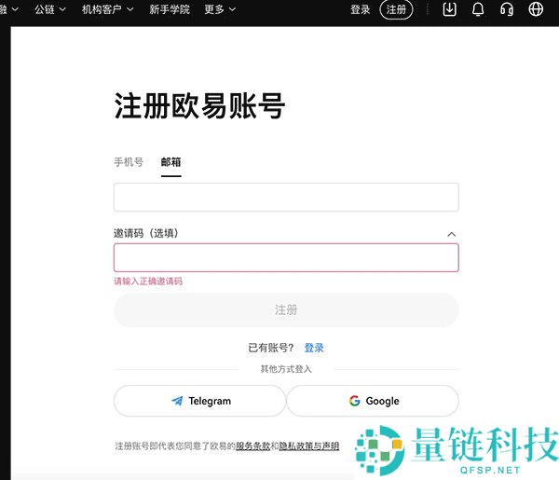Open the 服务条款 link
This screenshot has width=559, height=480.
[x=252, y=446]
